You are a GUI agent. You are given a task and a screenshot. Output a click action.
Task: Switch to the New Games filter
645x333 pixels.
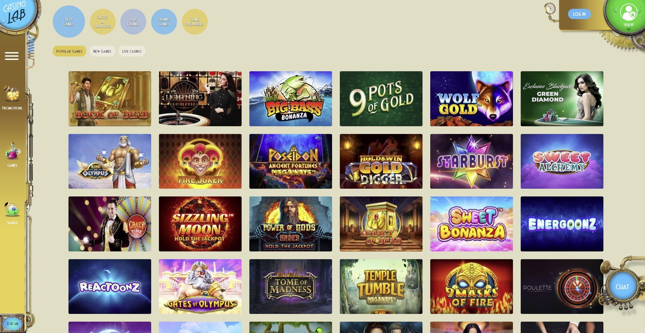pos(102,51)
